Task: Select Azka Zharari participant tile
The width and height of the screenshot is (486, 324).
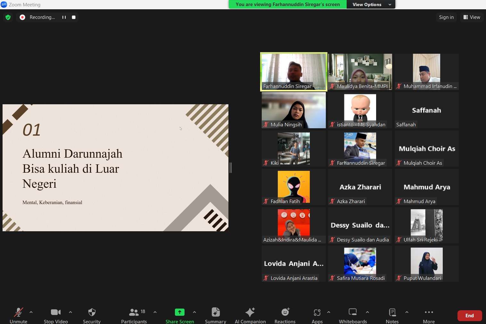Action: click(360, 187)
